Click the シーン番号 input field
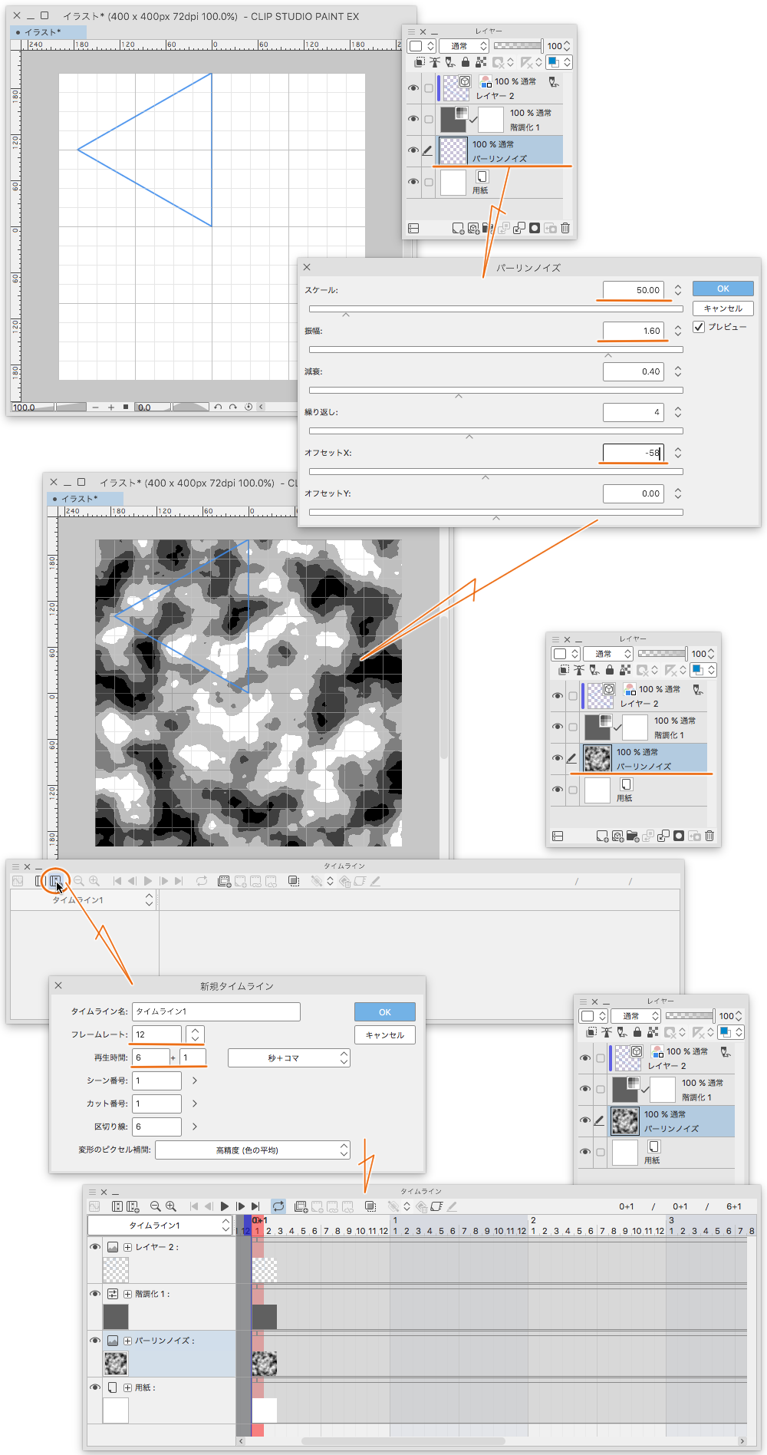The height and width of the screenshot is (1455, 767). (156, 1081)
